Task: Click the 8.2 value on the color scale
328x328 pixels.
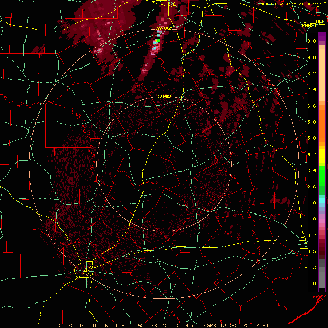Action: coord(312,73)
